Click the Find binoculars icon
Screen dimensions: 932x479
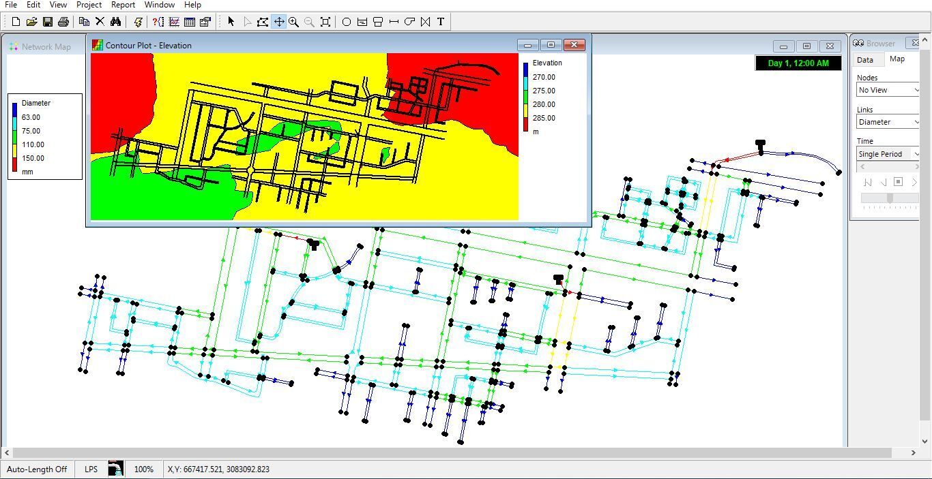pyautogui.click(x=115, y=22)
